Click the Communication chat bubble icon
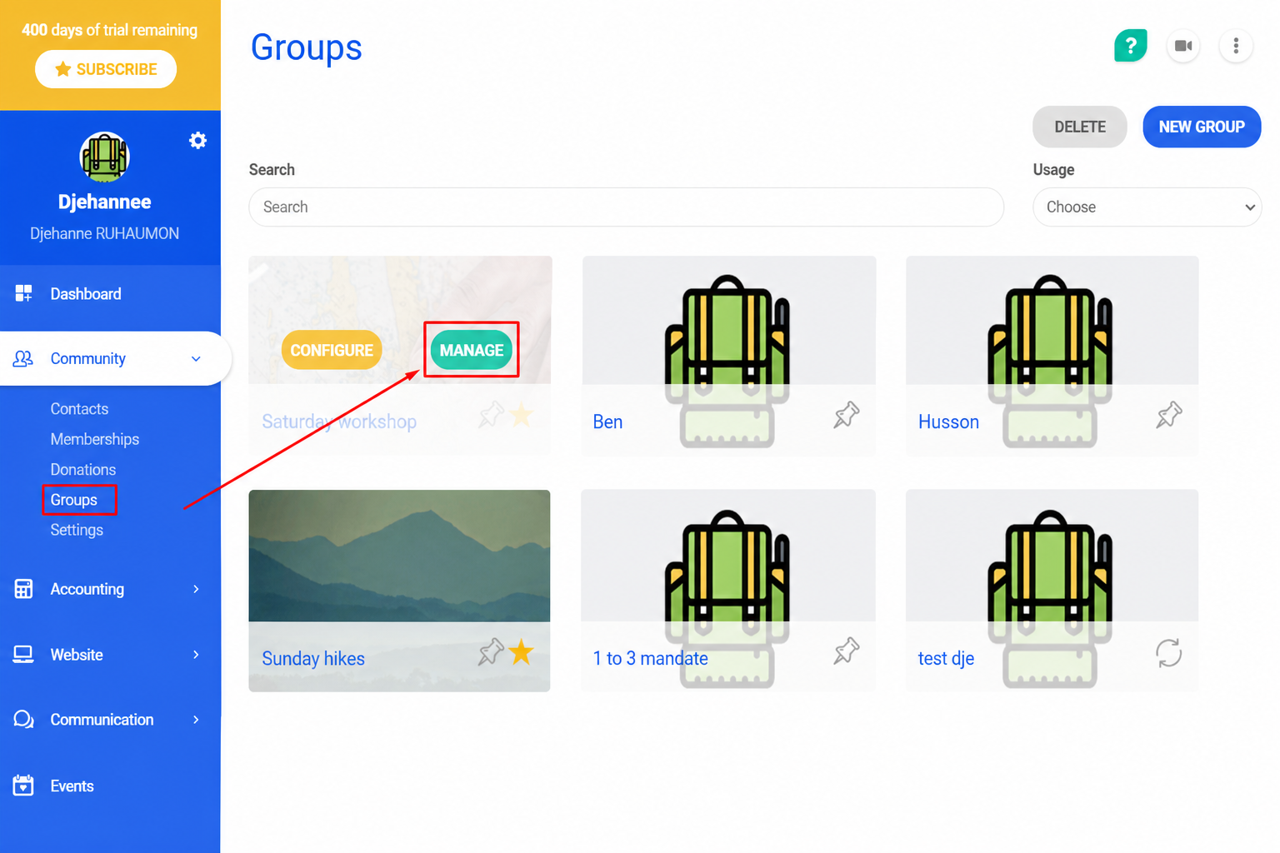Screen dimensions: 1280x853 23,720
